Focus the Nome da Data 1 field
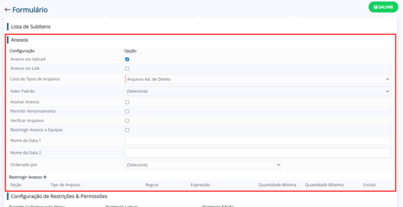403x207 pixels. point(257,140)
